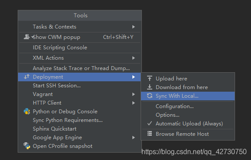The image size is (251, 160).
Task: Click the Deployment up-down arrows icon
Action: coord(27,77)
